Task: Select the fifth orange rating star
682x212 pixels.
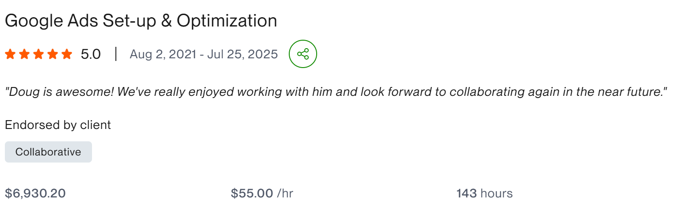Action: [67, 54]
